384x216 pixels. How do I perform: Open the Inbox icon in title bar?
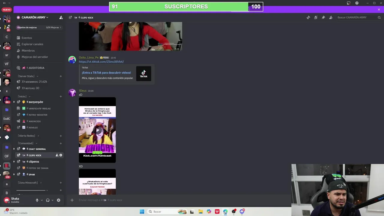click(x=349, y=3)
